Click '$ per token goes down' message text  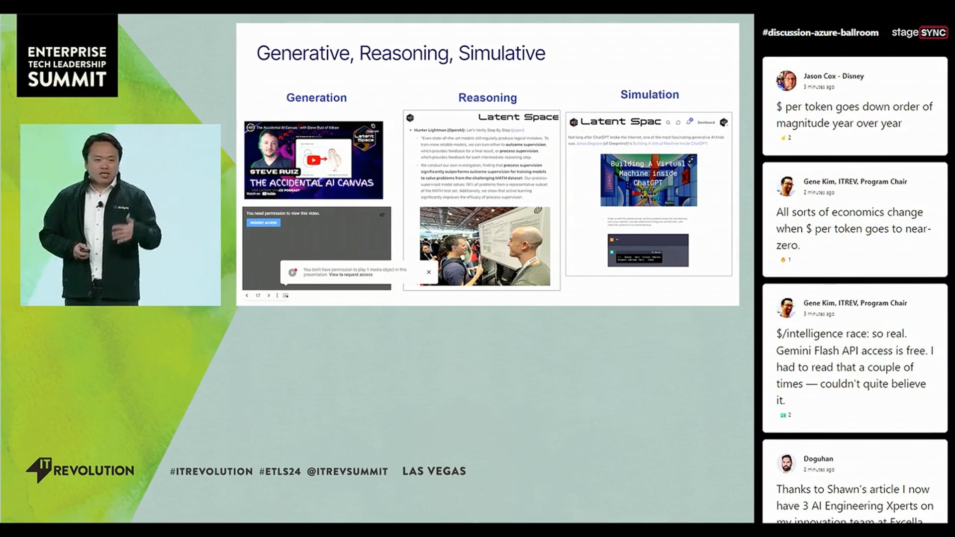(x=854, y=115)
